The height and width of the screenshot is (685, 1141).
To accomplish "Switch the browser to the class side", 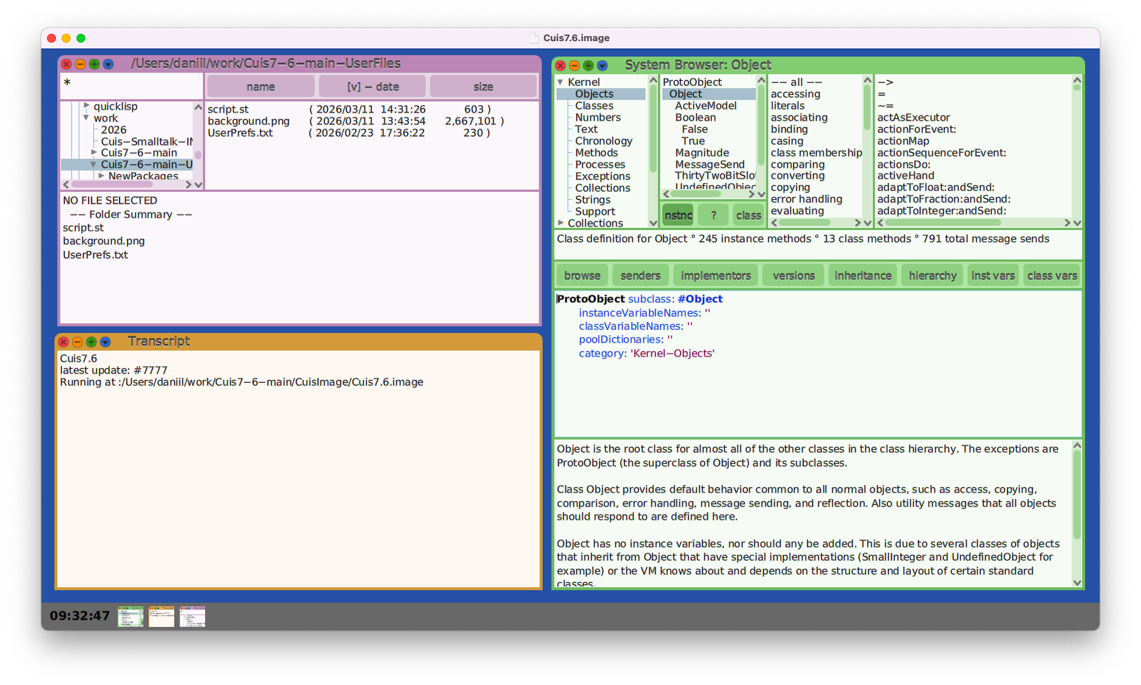I will [748, 215].
